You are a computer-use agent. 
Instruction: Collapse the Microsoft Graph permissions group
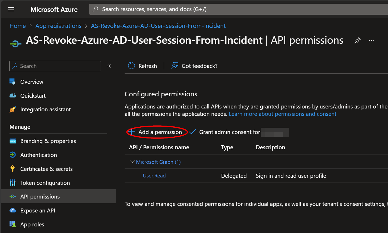(x=132, y=162)
